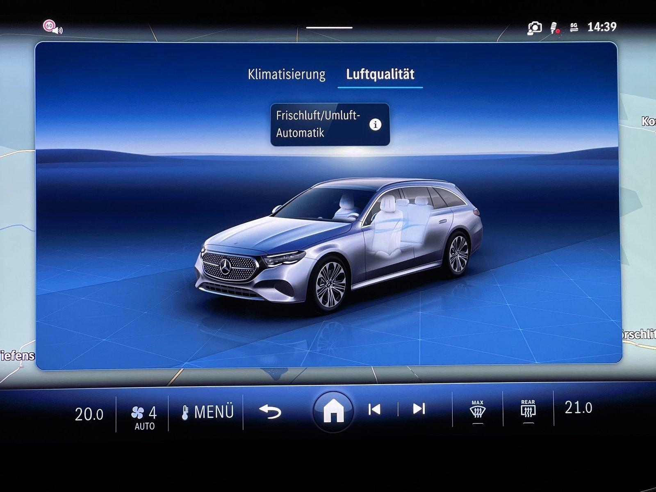Tap the clock showing 14:39
The image size is (656, 492).
pyautogui.click(x=601, y=27)
